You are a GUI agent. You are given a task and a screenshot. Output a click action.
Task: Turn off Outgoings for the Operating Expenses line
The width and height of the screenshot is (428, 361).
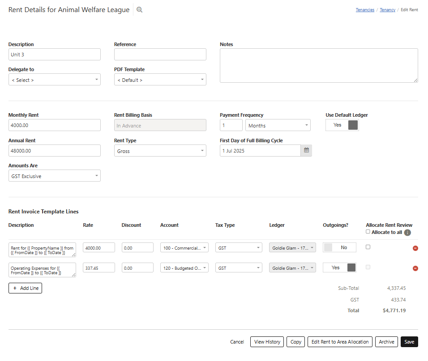(x=339, y=268)
